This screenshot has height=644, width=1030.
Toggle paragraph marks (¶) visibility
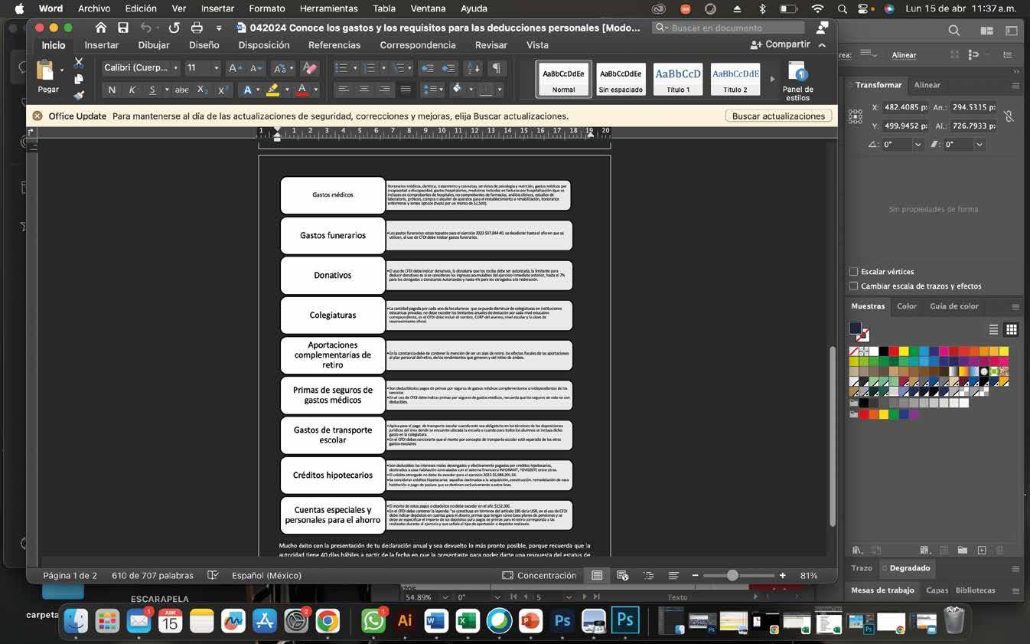coord(497,68)
